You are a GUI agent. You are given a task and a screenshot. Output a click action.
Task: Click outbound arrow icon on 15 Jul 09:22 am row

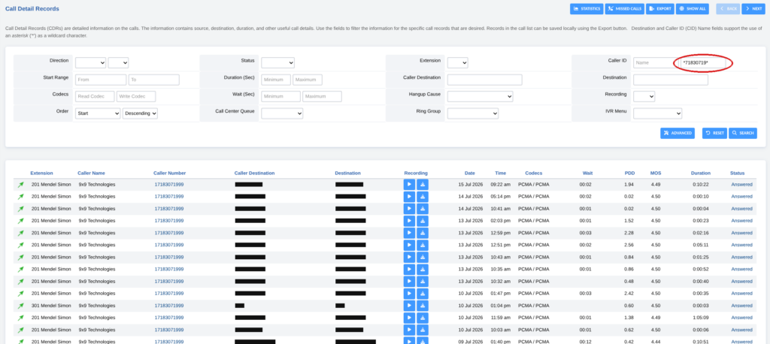[20, 185]
